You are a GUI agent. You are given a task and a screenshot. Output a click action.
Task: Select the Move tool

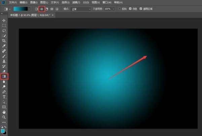[x=4, y=20]
